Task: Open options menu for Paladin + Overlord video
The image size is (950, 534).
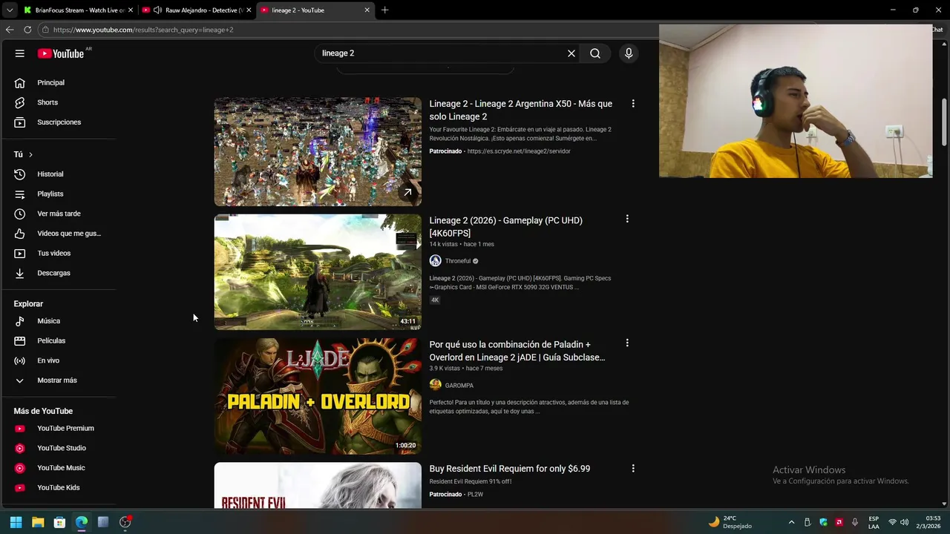Action: tap(627, 343)
